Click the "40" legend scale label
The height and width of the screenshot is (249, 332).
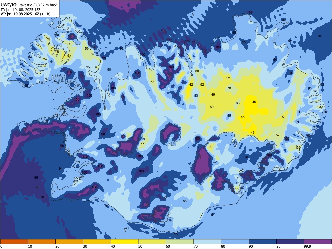[x=113, y=246]
